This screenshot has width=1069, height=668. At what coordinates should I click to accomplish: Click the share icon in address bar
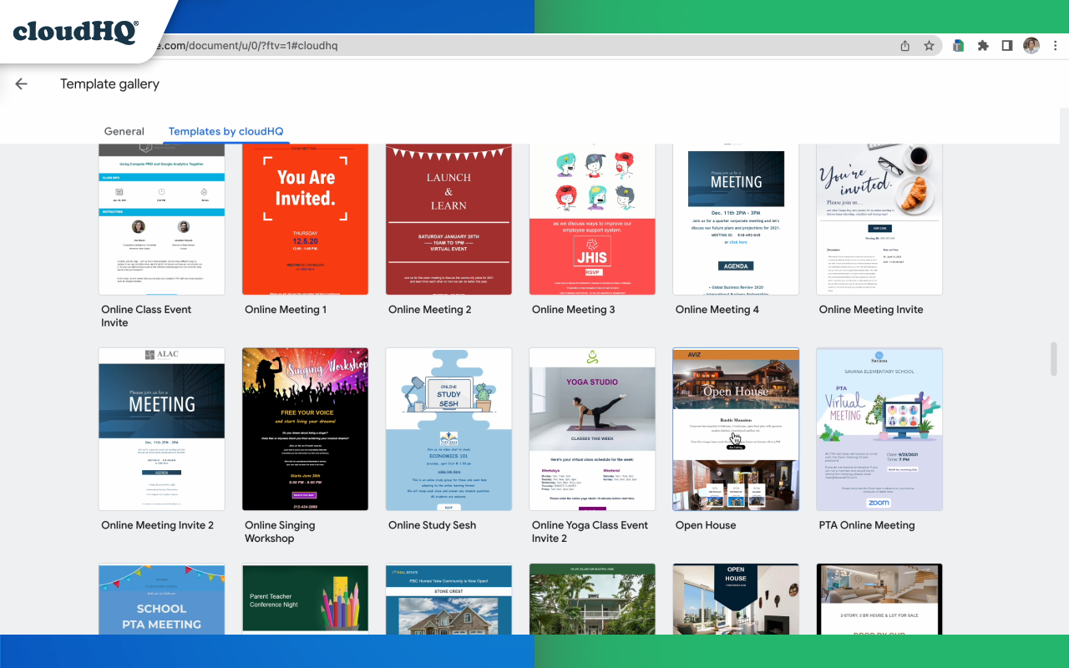coord(904,45)
